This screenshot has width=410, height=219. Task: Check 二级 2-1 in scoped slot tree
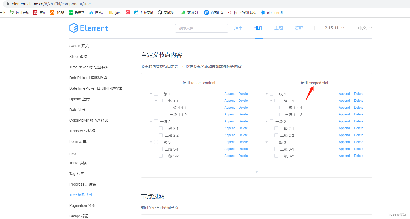coord(276,128)
